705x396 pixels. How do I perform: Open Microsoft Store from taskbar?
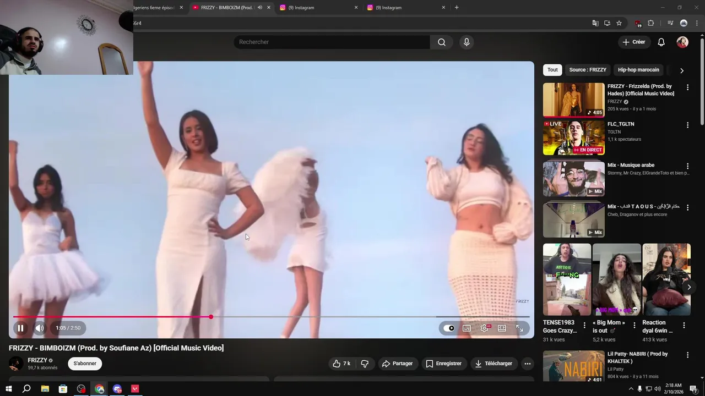(63, 389)
